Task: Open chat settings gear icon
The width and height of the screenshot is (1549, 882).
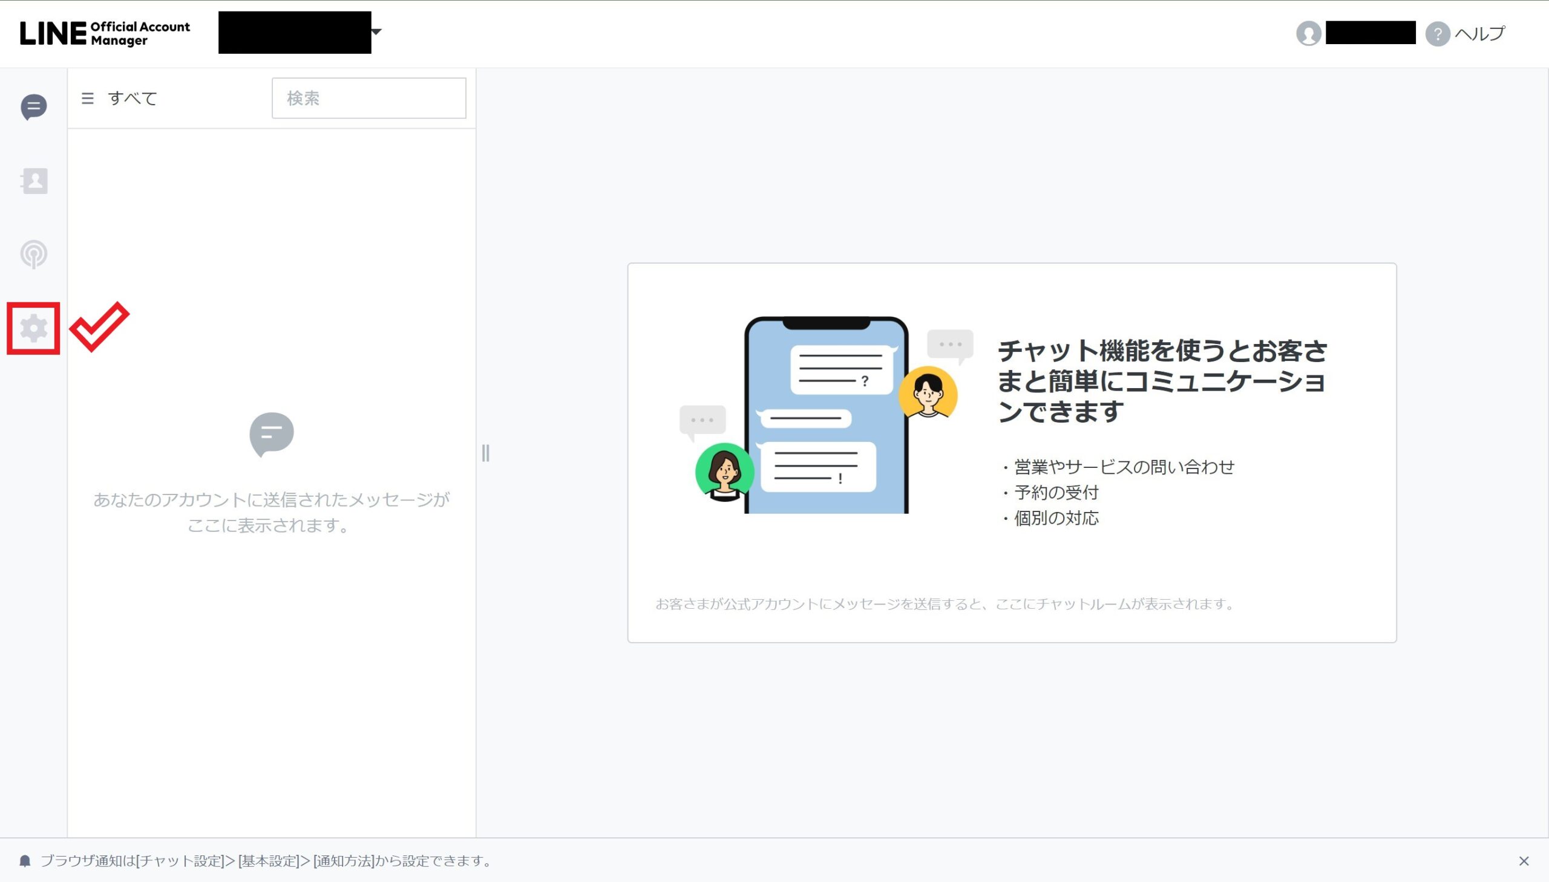Action: point(33,328)
